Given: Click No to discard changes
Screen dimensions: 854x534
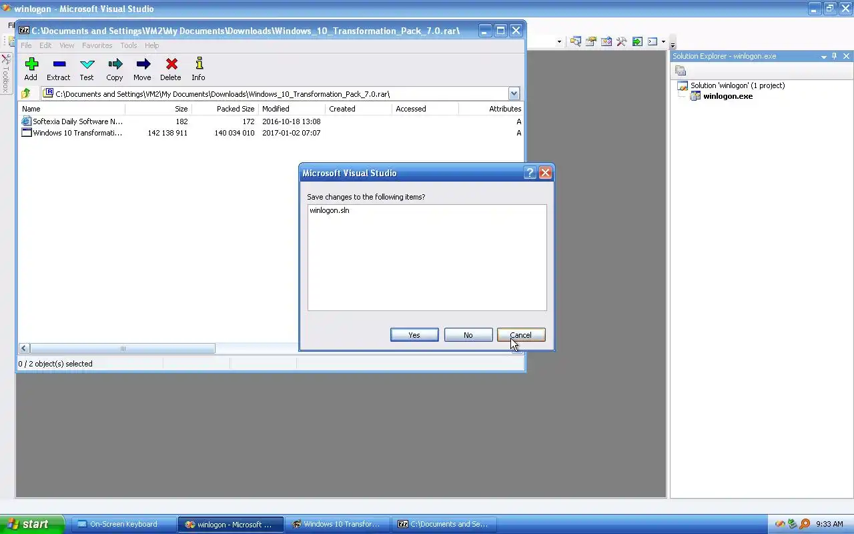Looking at the screenshot, I should coord(468,335).
